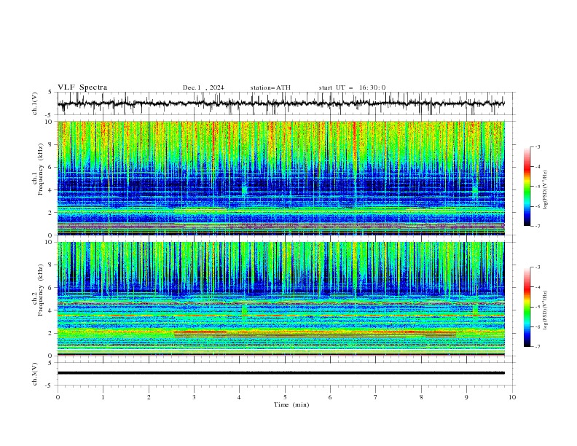
Task: Click time axis tick label "8"
Action: coord(421,397)
